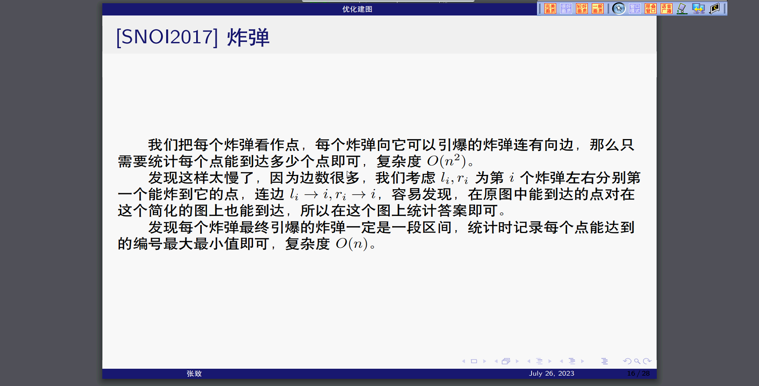759x386 pixels.
Task: Toggle the 层叠窗口 cascade windows button
Action: pyautogui.click(x=651, y=8)
